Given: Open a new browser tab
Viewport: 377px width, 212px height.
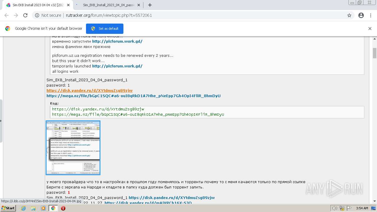Looking at the screenshot, I should pyautogui.click(x=150, y=5).
